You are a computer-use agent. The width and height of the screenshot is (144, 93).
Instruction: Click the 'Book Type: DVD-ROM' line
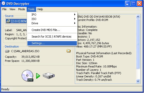[x=89, y=56]
